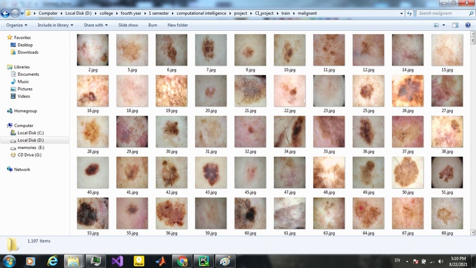Viewport: 476px width, 268px height.
Task: Click the Forward navigation arrow
Action: click(15, 14)
